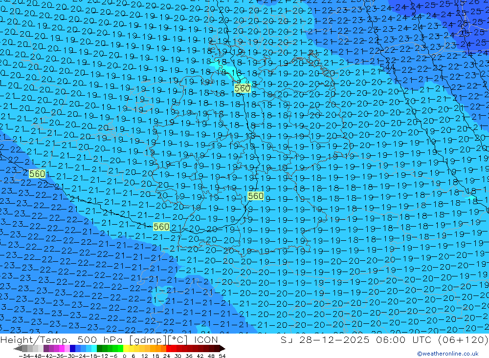Select the cyan swatch just before -18
This screenshot has width=489, height=358.
click(x=94, y=349)
